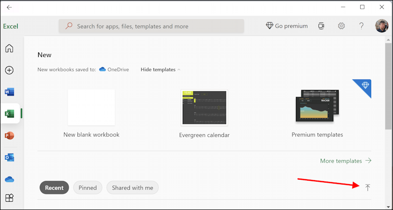The height and width of the screenshot is (210, 393).
Task: Open the Evergreen calendar template thumbnail
Action: tap(204, 108)
